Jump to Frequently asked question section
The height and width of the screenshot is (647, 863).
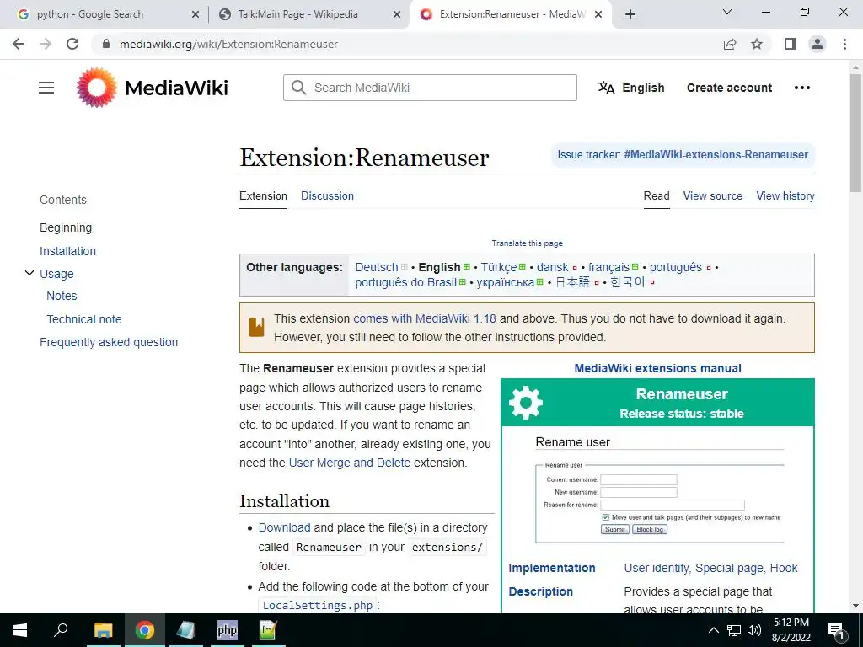(x=109, y=342)
